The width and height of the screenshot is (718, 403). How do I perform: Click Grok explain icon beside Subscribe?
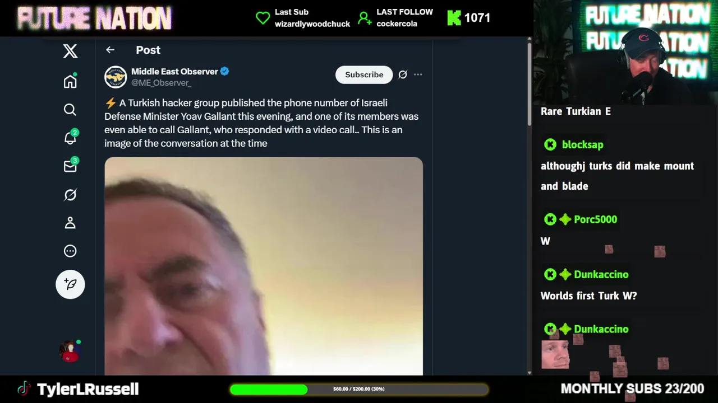pos(403,74)
